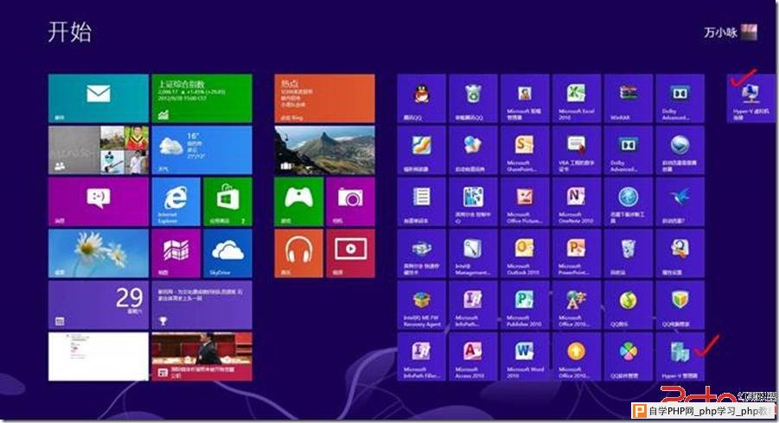Launch QQ PC Manager shield tile
The width and height of the screenshot is (779, 423).
pyautogui.click(x=680, y=305)
